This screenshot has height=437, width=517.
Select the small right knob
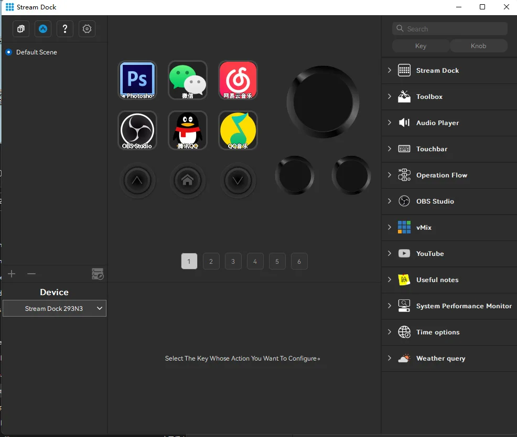[351, 175]
